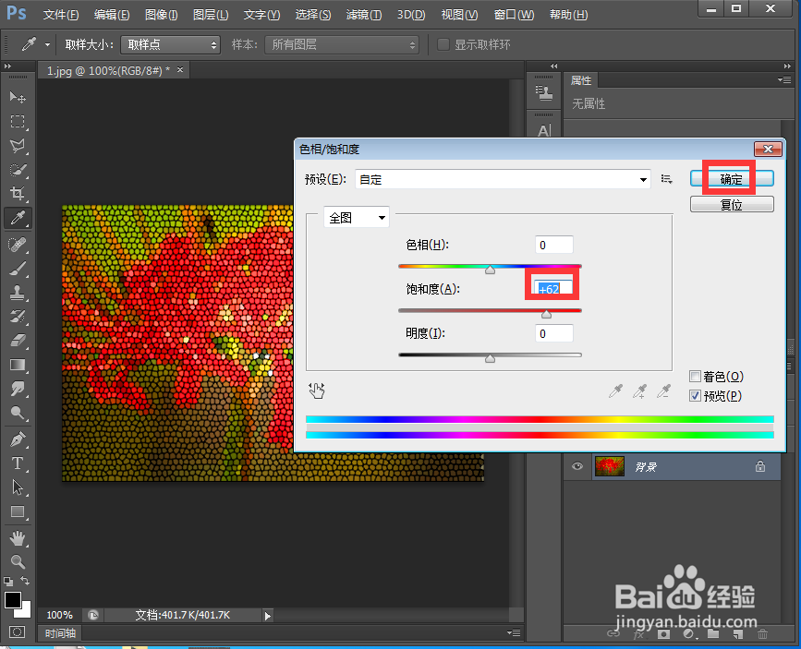The width and height of the screenshot is (801, 649).
Task: Select the Quick Selection tool
Action: [x=18, y=170]
